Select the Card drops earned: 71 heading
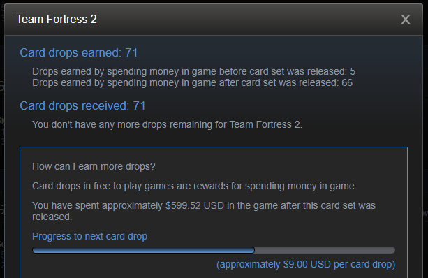This screenshot has height=278, width=428. tap(79, 52)
